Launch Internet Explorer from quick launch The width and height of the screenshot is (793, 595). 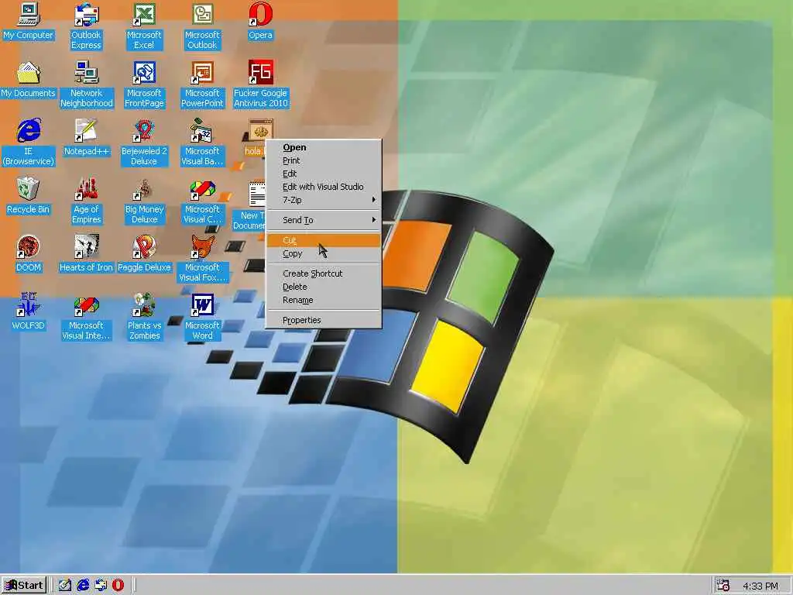pos(83,586)
